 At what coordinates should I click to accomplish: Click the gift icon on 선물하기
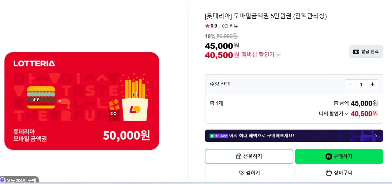239,156
